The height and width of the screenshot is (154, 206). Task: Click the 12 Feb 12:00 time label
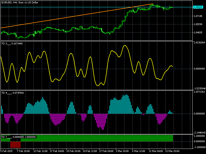(40, 151)
